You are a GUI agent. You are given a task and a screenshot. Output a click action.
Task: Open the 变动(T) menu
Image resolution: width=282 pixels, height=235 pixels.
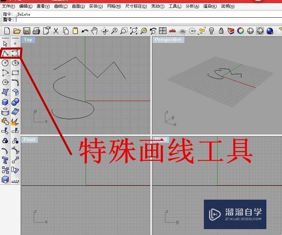coord(158,6)
